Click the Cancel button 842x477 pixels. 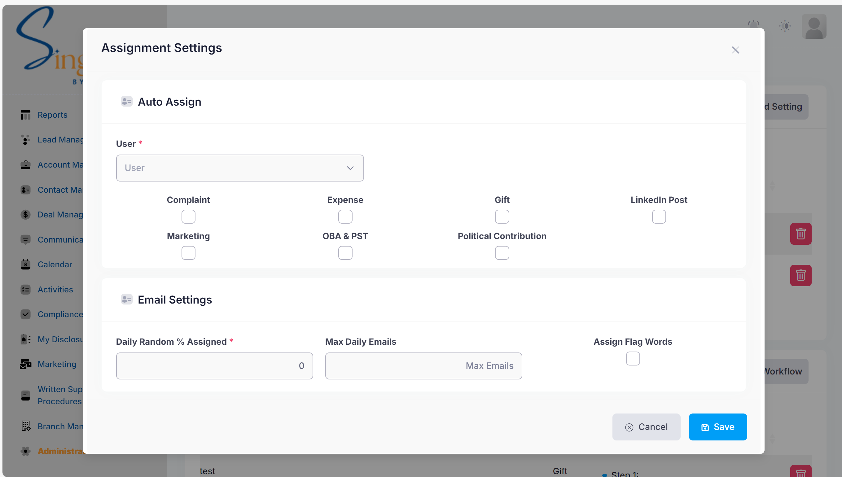pos(646,427)
